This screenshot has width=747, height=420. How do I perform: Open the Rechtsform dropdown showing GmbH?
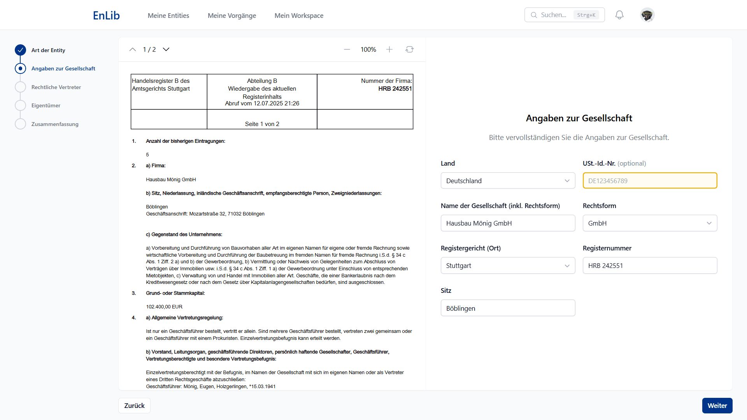[650, 223]
